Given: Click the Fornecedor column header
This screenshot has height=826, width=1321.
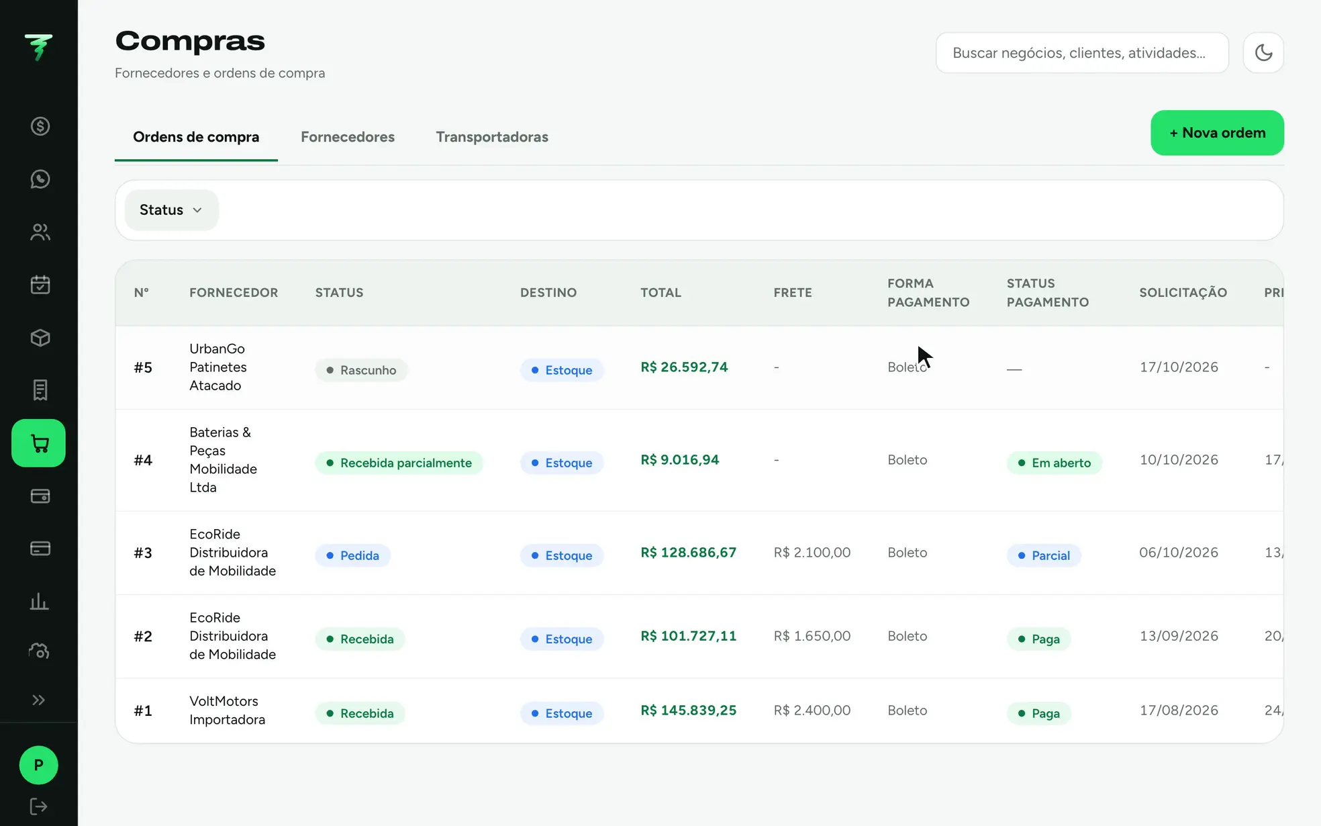Looking at the screenshot, I should (234, 293).
